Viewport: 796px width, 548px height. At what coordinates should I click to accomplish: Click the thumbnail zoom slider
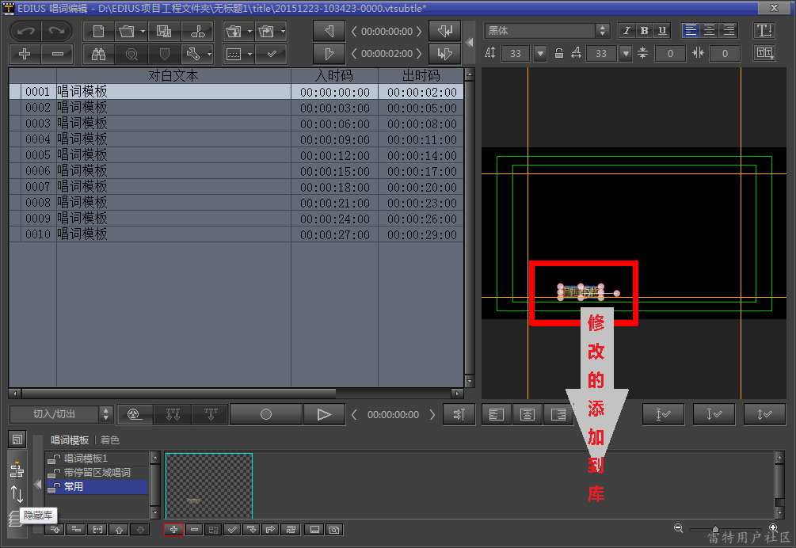[715, 528]
